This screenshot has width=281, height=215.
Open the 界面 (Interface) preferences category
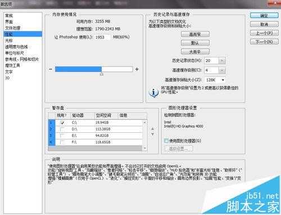pos(9,22)
